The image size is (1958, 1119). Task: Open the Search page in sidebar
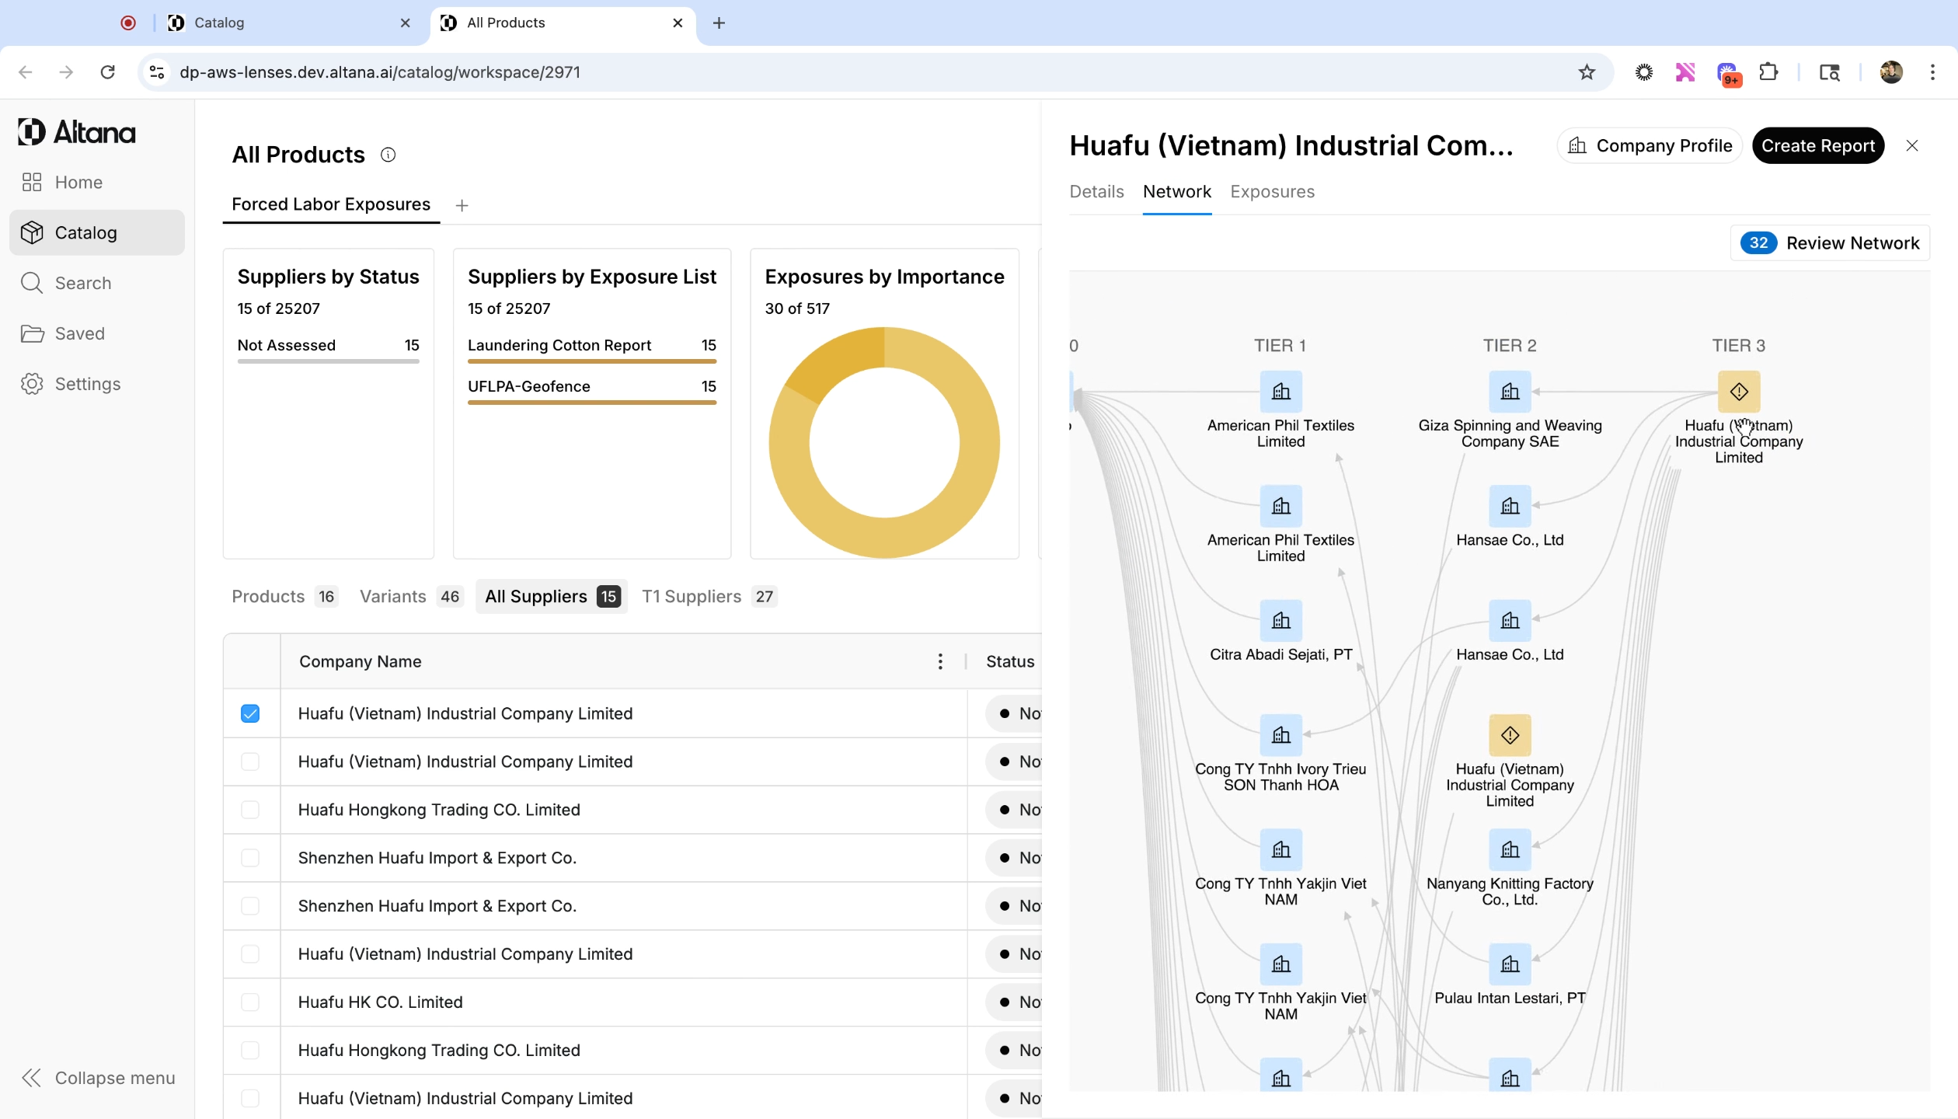point(82,283)
